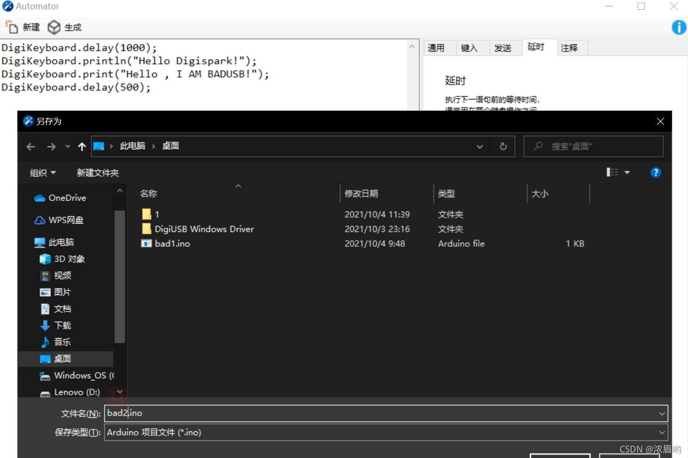Viewport: 688px width, 458px height.
Task: Open 下载 folder in the sidebar
Action: point(55,325)
